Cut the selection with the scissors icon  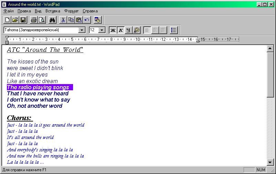(x=63, y=20)
